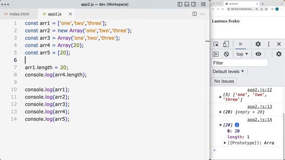Click the browser address bar URL
Screen dimensions: 285x160
tap(242, 9)
